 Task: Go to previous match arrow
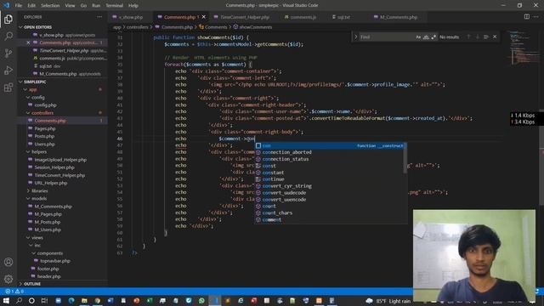point(468,37)
